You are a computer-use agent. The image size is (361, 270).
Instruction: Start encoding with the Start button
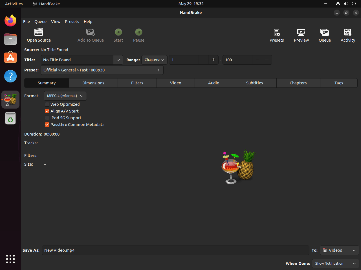(118, 32)
